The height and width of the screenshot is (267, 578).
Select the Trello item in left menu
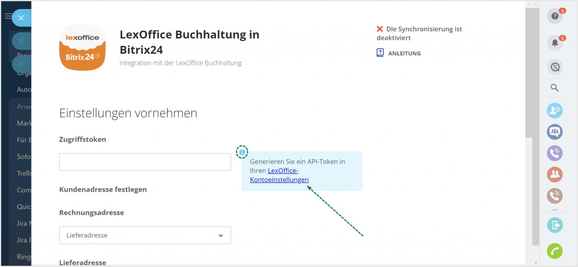coord(24,173)
